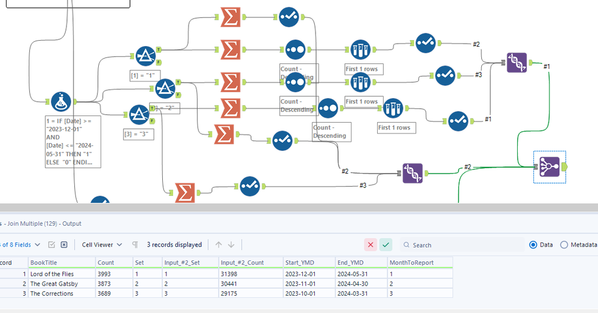The width and height of the screenshot is (598, 313).
Task: Click the bottom Summarize sigma tool
Action: 185,193
